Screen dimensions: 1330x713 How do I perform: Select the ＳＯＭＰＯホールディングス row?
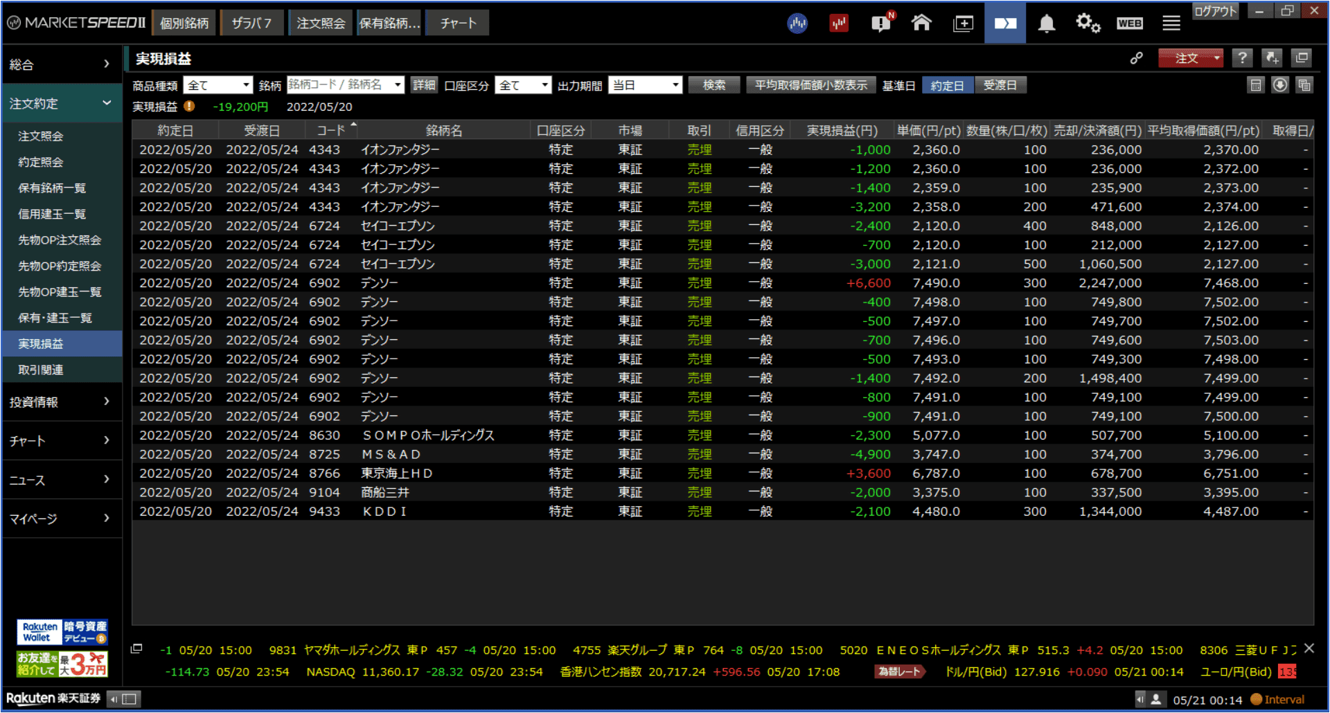tap(722, 435)
